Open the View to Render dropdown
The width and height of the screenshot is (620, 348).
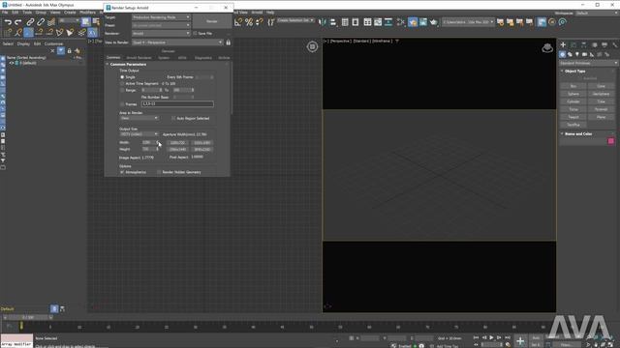point(177,43)
